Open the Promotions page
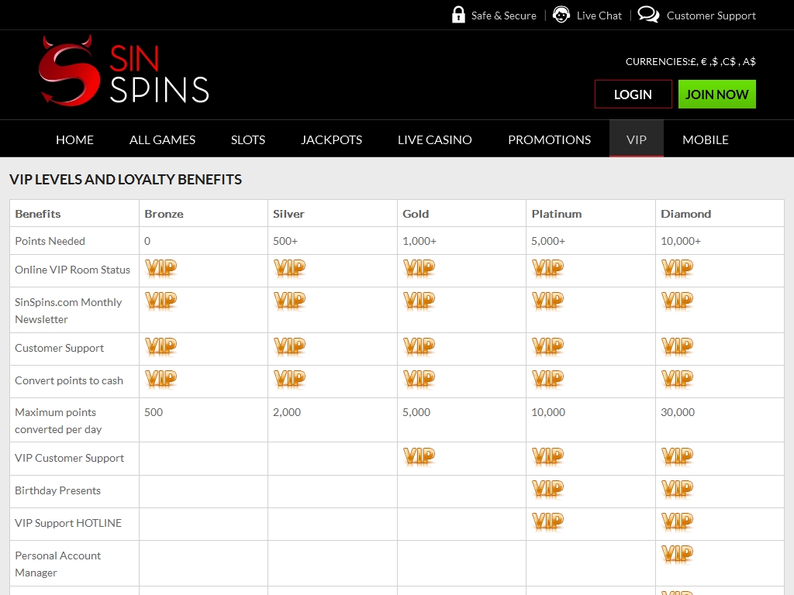The width and height of the screenshot is (794, 595). click(549, 139)
